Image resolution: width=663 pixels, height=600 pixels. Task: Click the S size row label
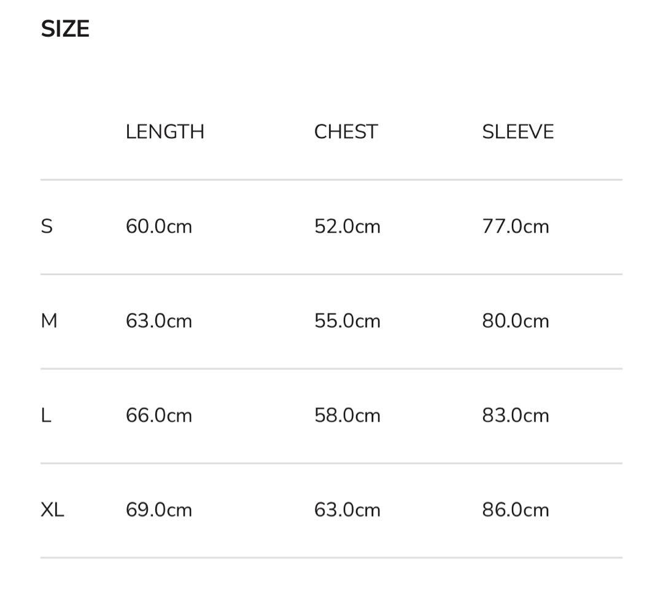click(x=47, y=227)
